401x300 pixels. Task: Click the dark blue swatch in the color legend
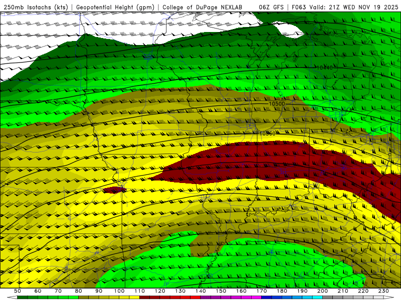pos(267,297)
